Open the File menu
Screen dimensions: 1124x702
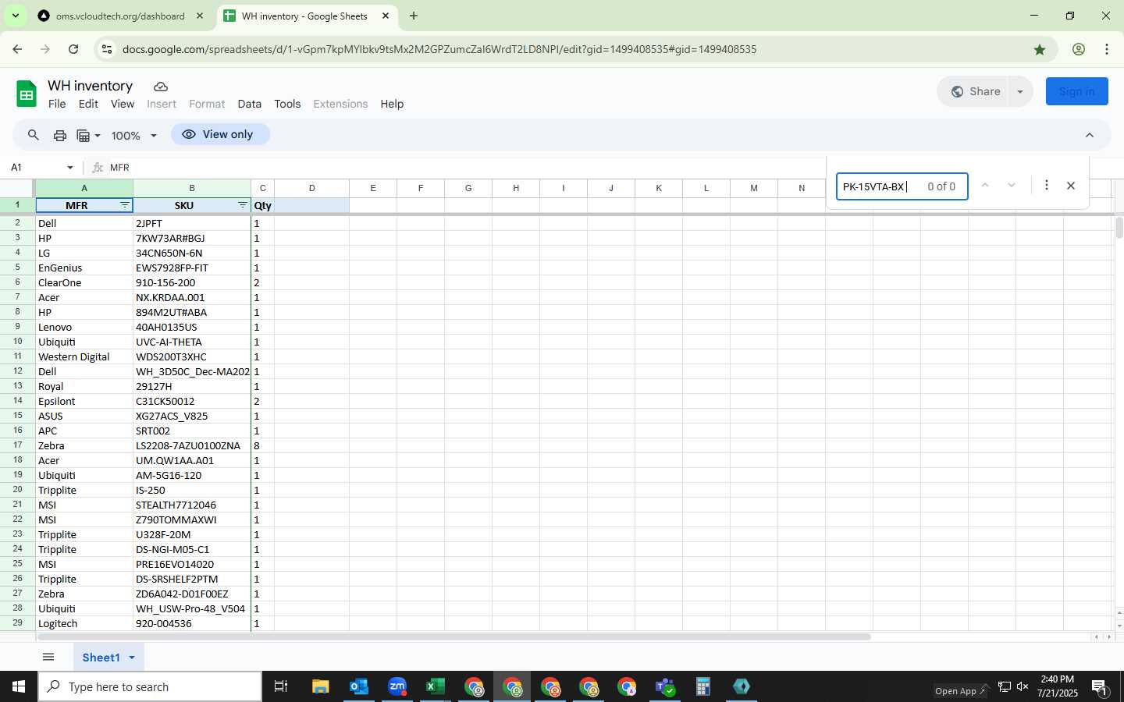tap(57, 104)
